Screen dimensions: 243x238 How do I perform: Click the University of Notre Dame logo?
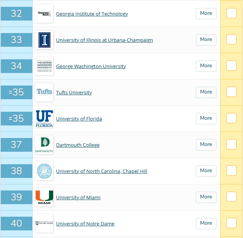[x=44, y=224]
